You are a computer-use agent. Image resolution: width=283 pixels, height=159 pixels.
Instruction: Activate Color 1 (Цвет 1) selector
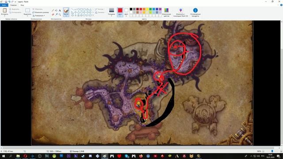[x=120, y=12]
